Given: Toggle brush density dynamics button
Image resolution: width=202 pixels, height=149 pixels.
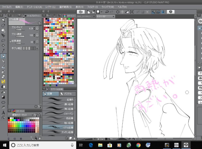Looking at the screenshot, I should [x=37, y=35].
